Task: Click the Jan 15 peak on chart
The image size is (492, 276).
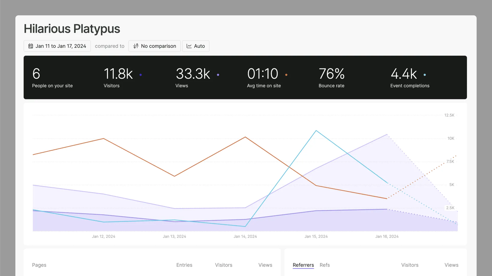Action: pos(316,131)
